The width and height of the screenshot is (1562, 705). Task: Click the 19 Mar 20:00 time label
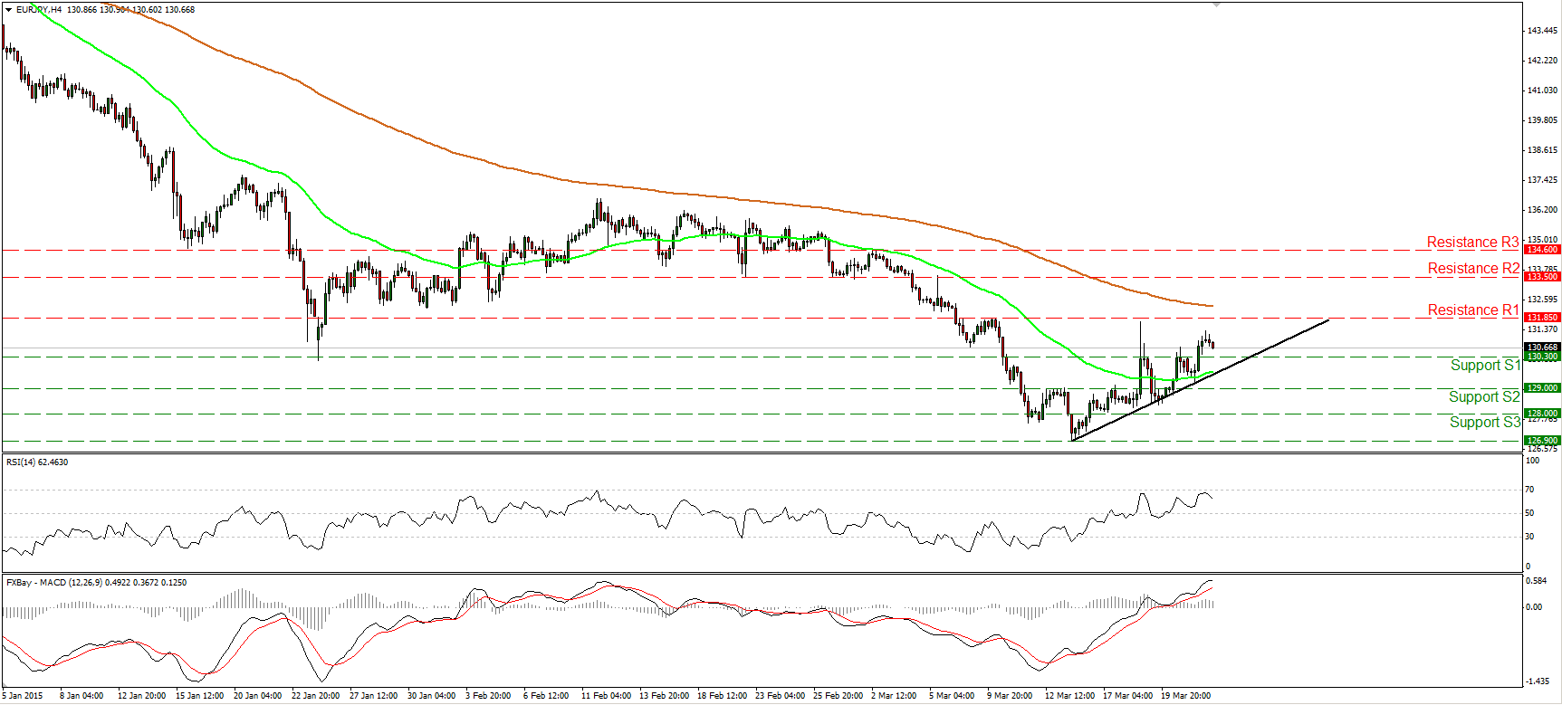coord(1186,696)
